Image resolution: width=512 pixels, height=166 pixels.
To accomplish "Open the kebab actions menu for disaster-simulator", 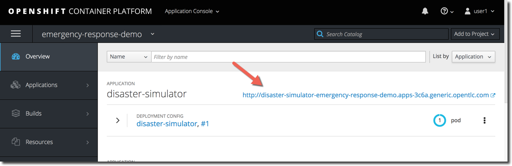I will tap(484, 120).
